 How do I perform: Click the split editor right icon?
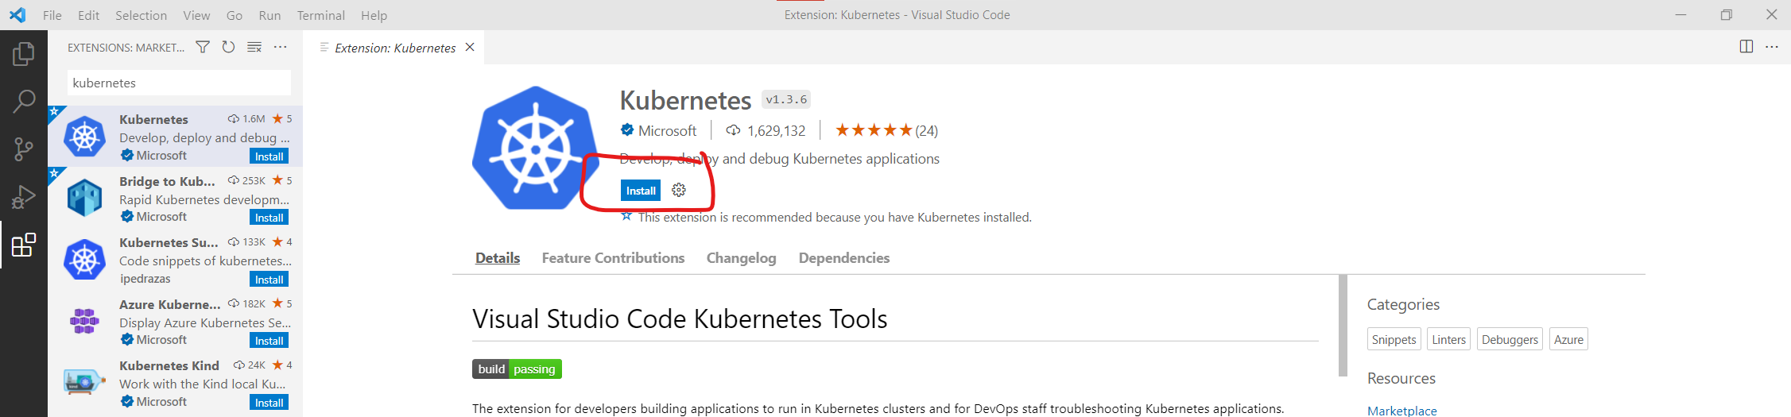tap(1746, 47)
